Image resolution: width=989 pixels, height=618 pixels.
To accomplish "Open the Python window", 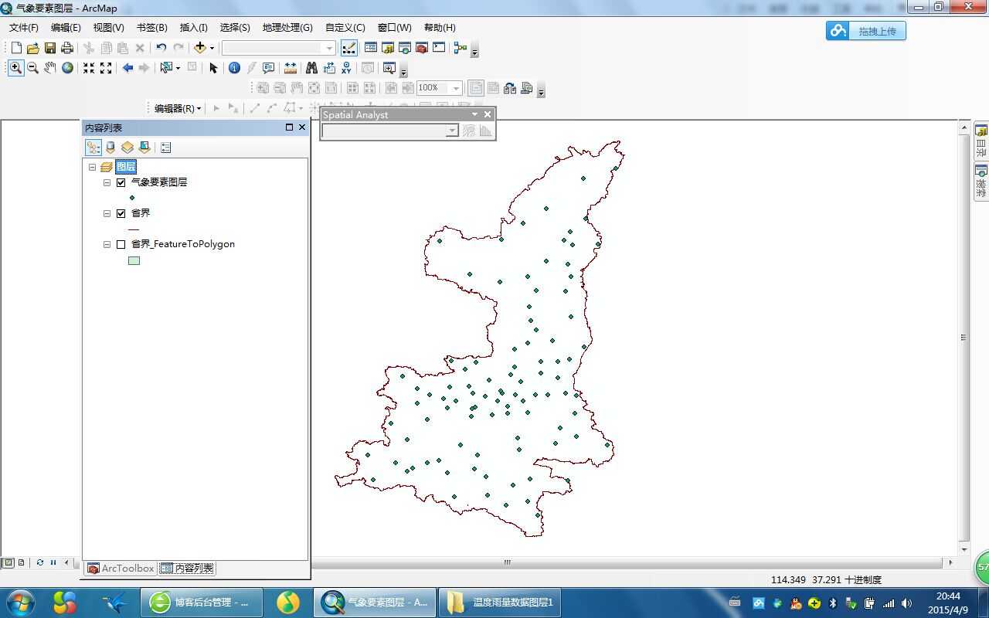I will (x=439, y=48).
